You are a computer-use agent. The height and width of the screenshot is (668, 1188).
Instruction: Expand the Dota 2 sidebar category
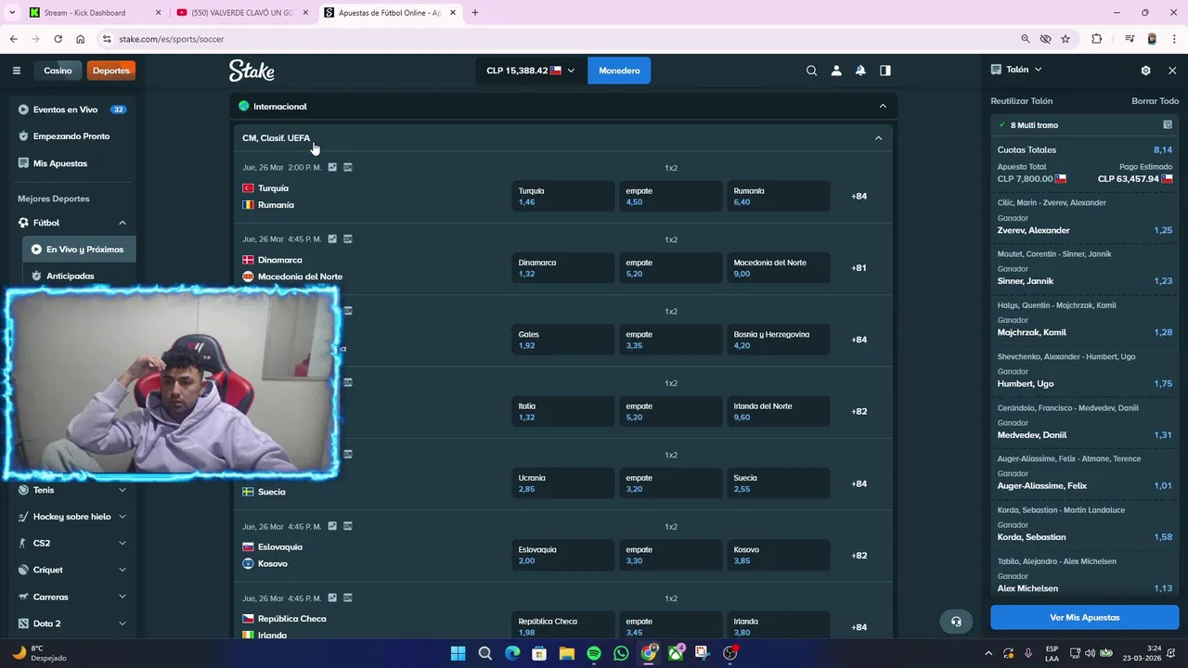coord(123,623)
